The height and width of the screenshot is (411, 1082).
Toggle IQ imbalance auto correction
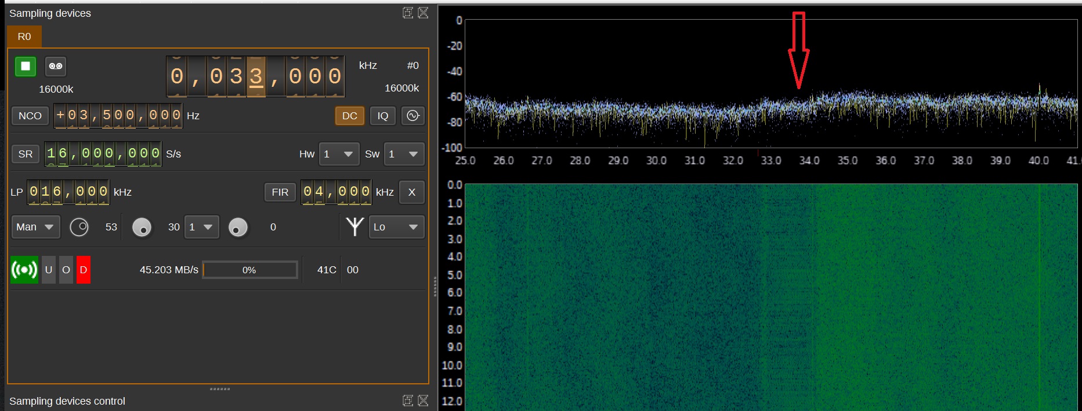point(383,116)
